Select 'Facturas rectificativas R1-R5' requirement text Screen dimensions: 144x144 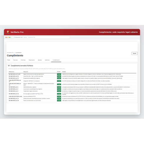(29, 96)
